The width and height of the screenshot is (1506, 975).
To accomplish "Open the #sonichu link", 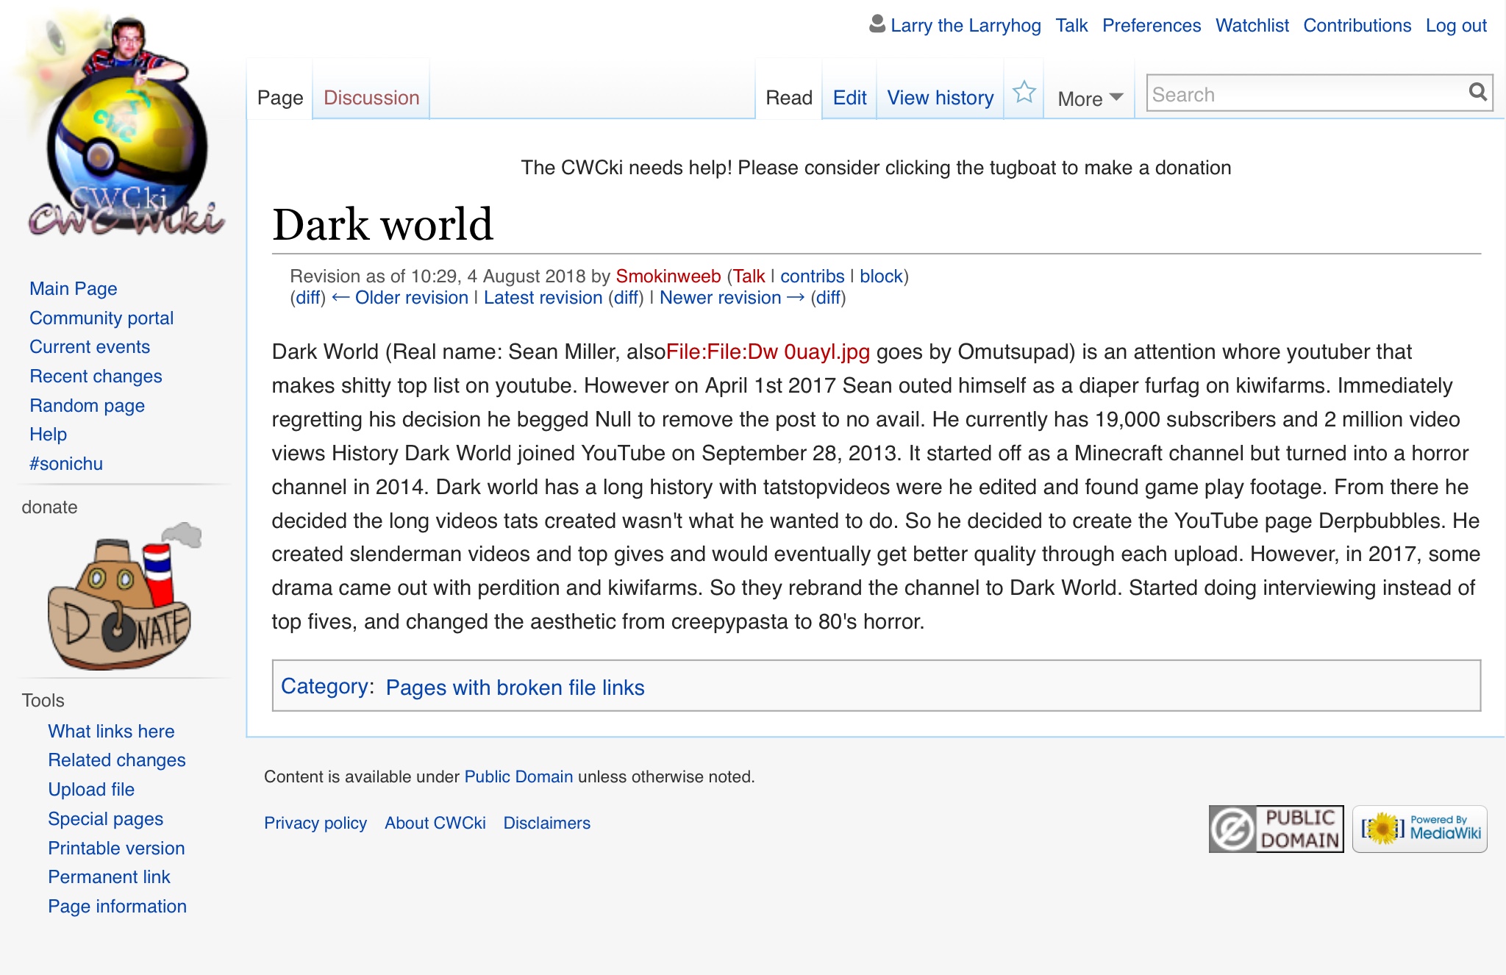I will [66, 464].
